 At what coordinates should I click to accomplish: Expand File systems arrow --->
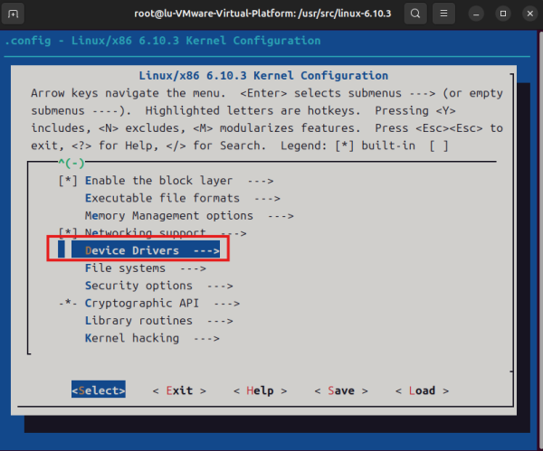click(193, 268)
